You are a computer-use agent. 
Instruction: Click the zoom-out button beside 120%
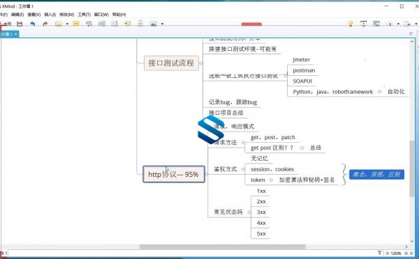pos(387,253)
